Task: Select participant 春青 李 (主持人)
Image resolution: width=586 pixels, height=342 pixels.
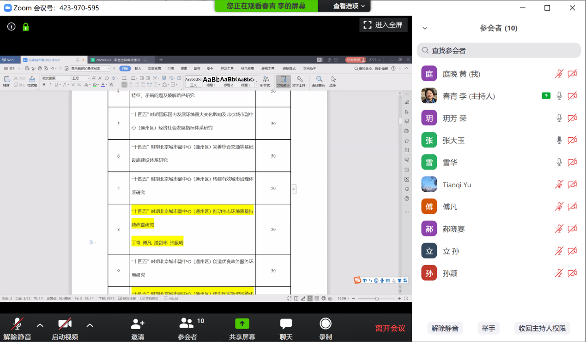Action: tap(469, 96)
